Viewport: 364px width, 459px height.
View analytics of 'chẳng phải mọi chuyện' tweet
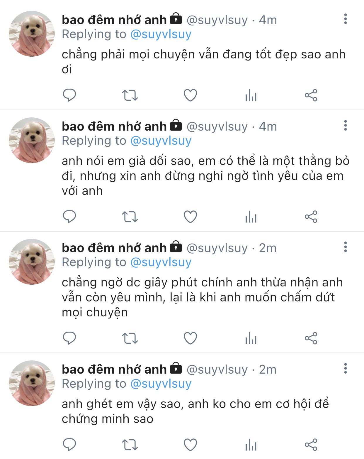point(251,95)
